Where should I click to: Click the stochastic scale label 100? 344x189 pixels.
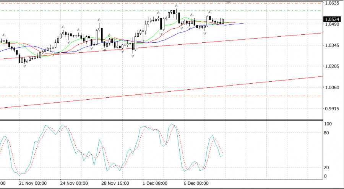328,124
